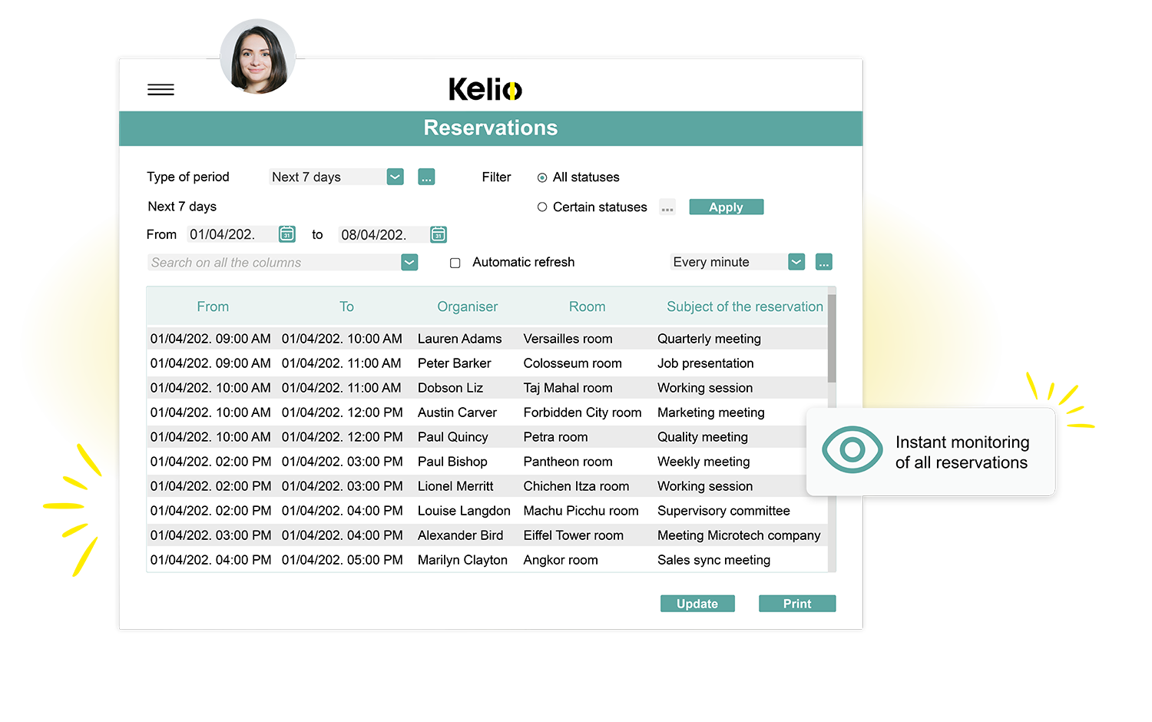This screenshot has width=1152, height=722.
Task: Click the Forbidden City room cell
Action: 582,412
